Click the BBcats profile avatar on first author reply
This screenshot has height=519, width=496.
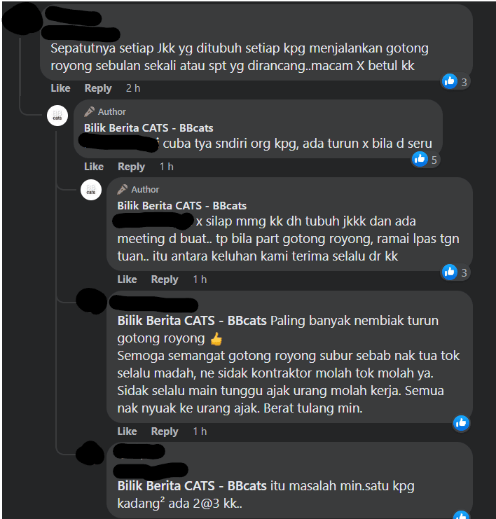[x=57, y=116]
